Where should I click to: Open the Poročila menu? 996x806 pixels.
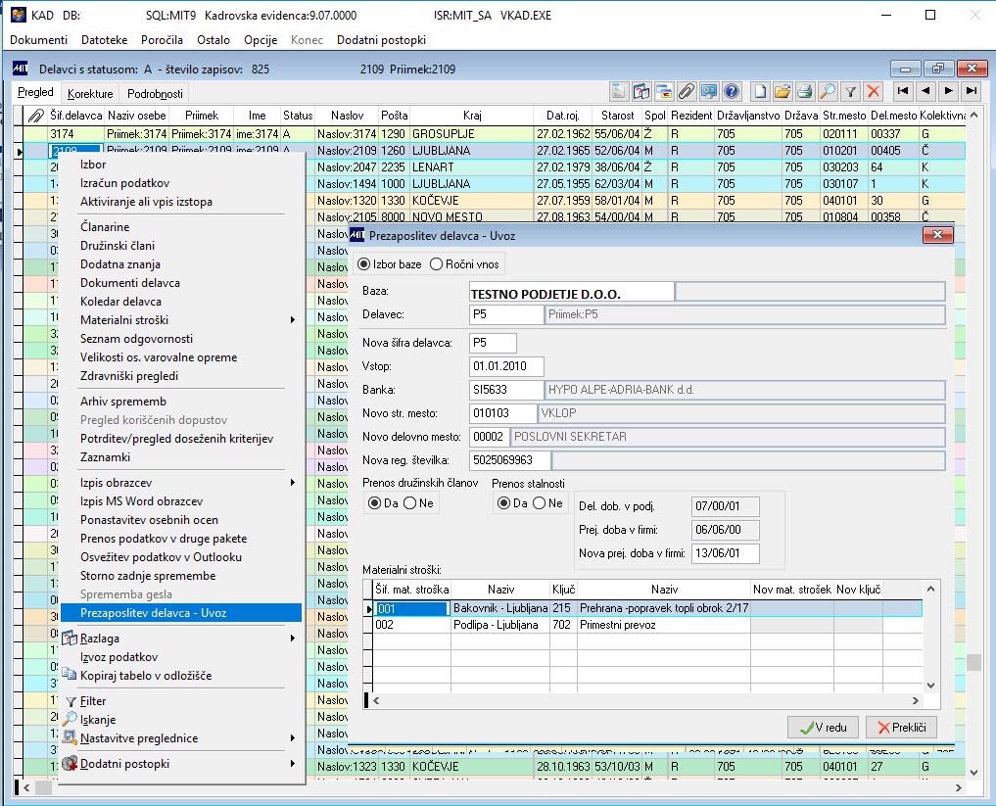162,40
